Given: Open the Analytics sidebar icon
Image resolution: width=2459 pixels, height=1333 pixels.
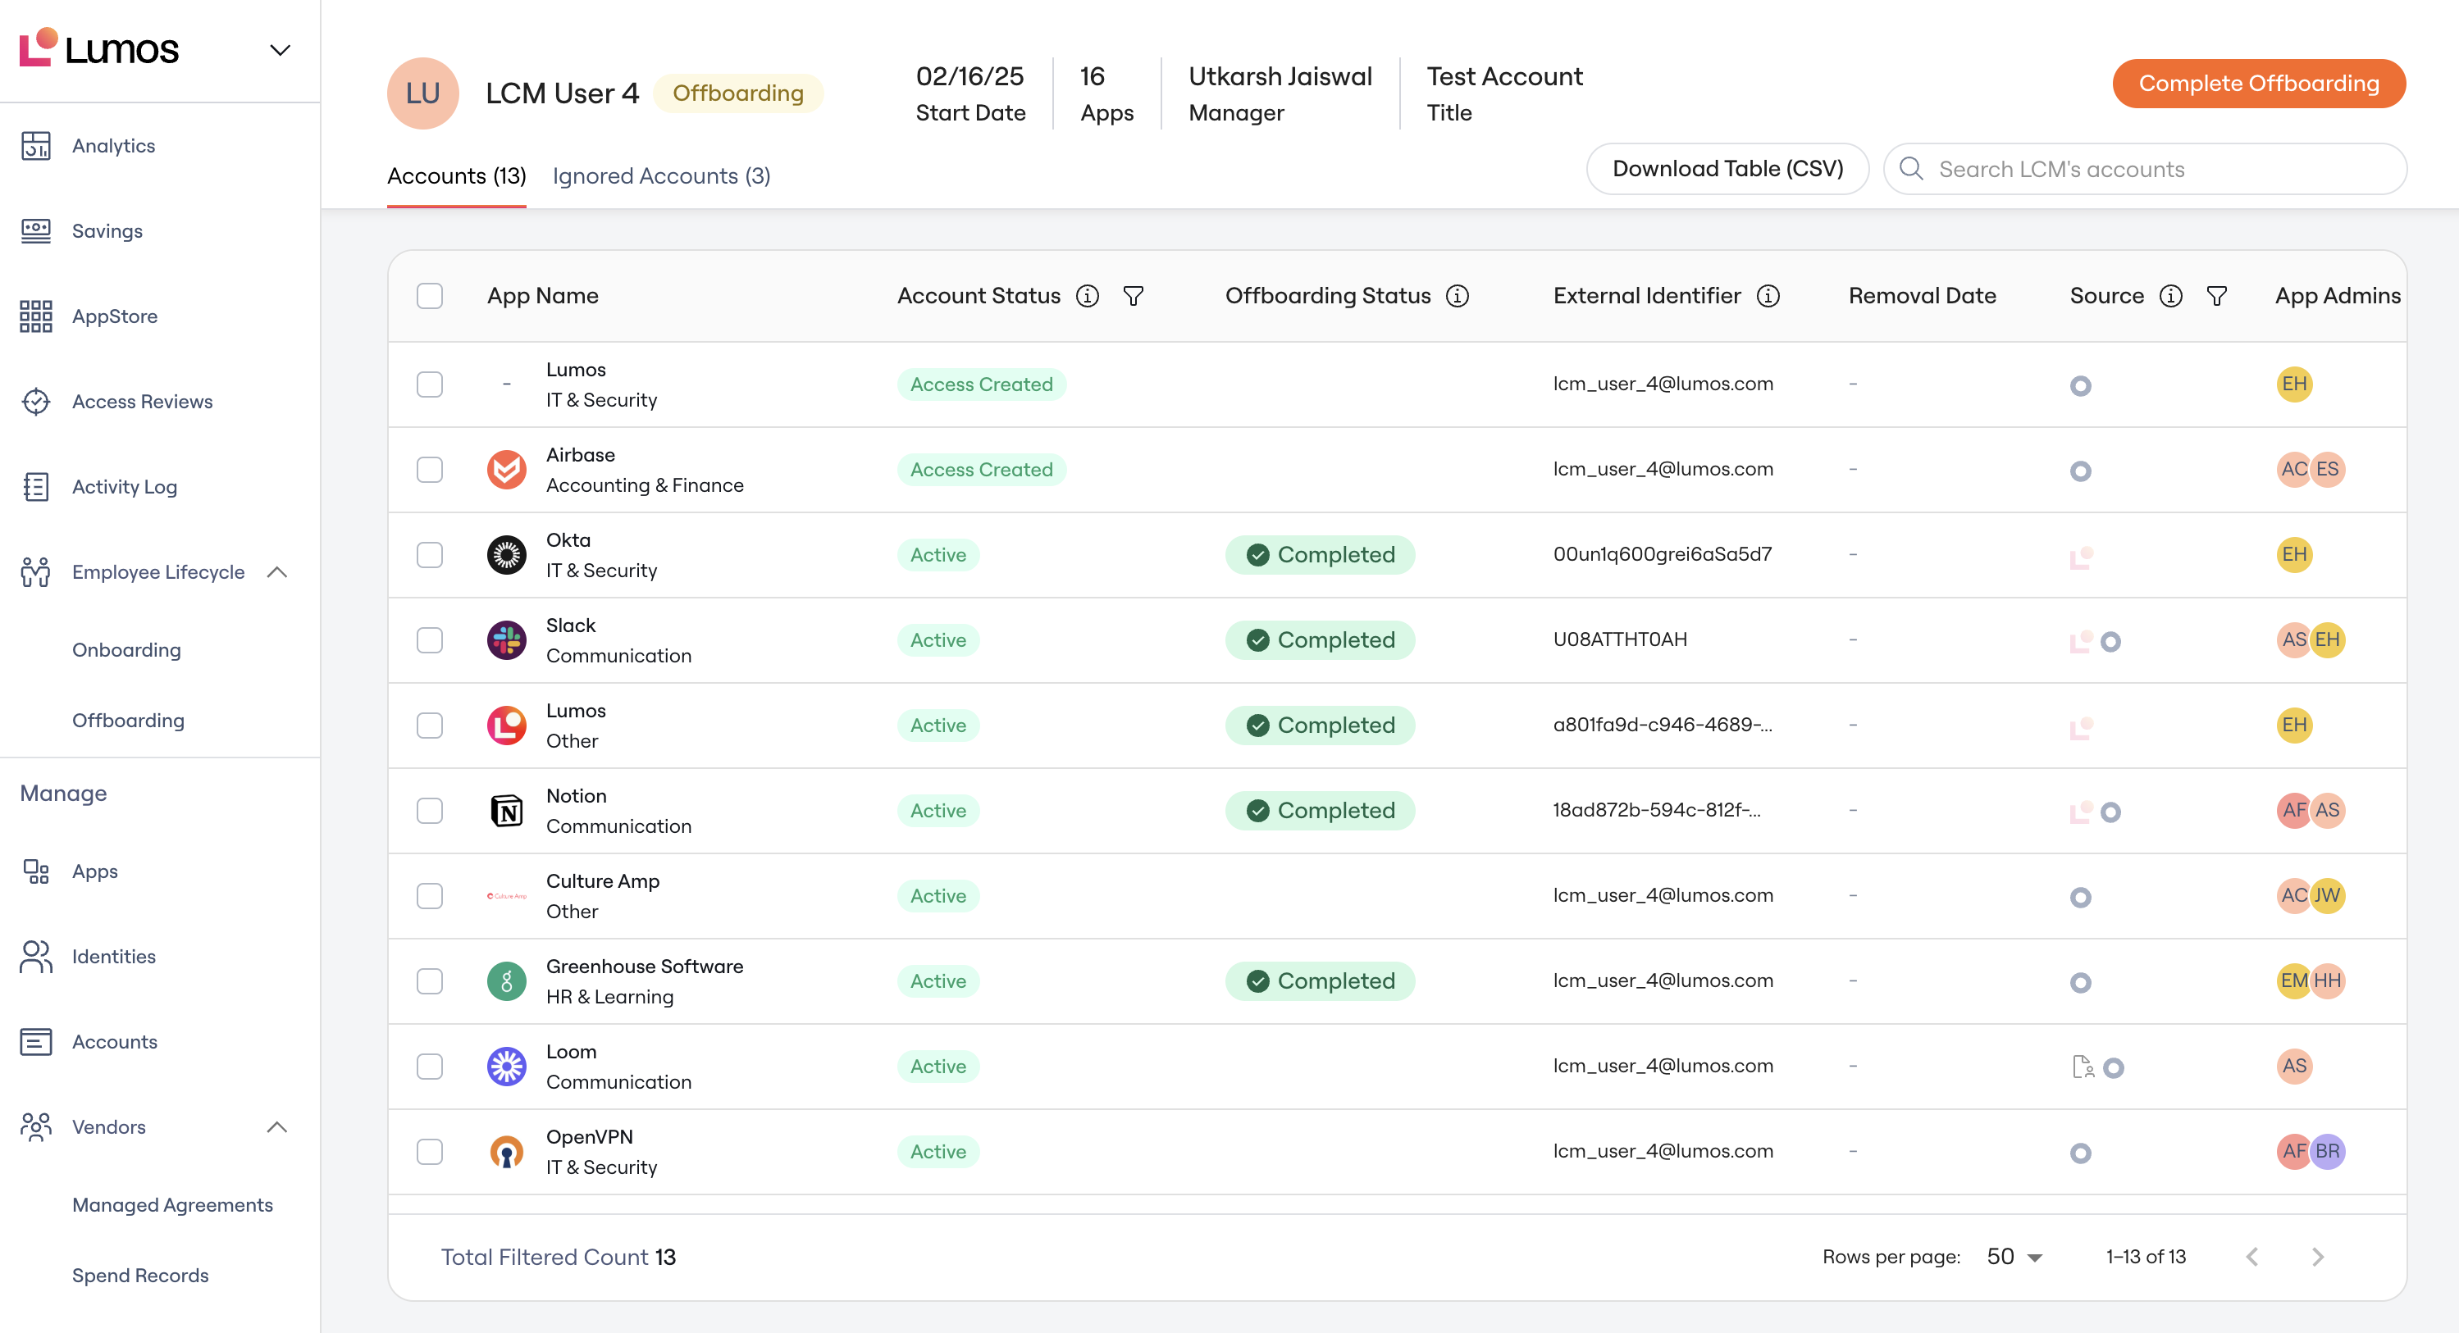Looking at the screenshot, I should [x=35, y=146].
